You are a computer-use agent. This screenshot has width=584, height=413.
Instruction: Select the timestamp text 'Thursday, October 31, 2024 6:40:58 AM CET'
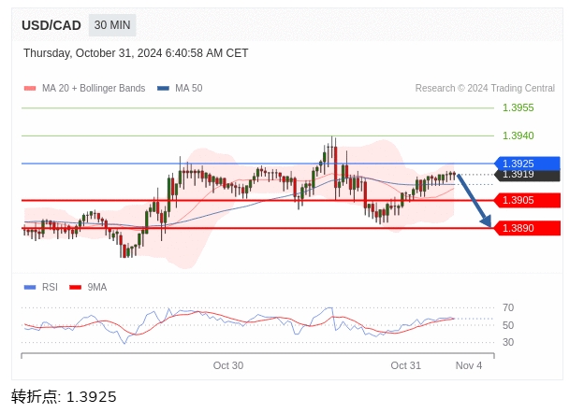136,53
